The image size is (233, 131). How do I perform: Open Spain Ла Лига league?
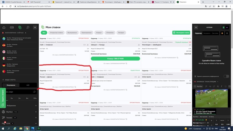point(19,45)
